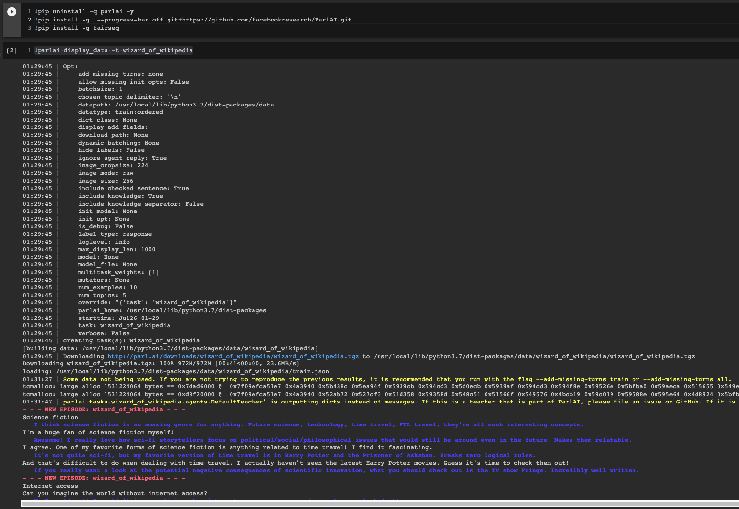This screenshot has width=739, height=509.
Task: Click the 'add_missing_turns: none' output line
Action: (121, 74)
